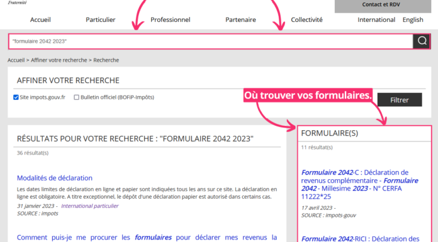
Task: Click the Filtrer button
Action: click(x=400, y=100)
